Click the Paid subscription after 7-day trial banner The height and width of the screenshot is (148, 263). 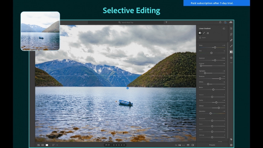(216, 3)
